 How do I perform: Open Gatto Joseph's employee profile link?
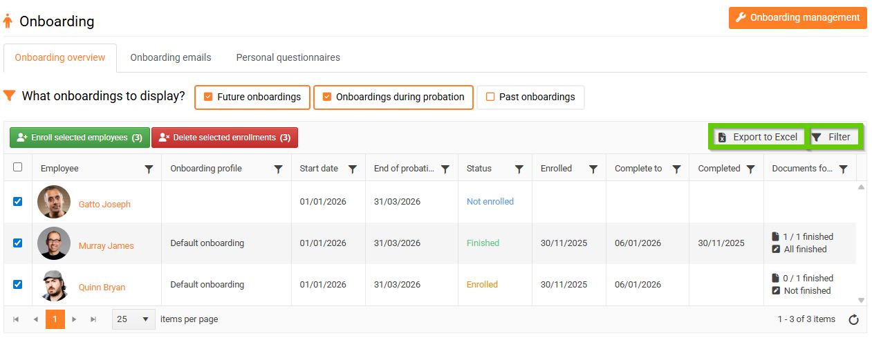point(104,205)
